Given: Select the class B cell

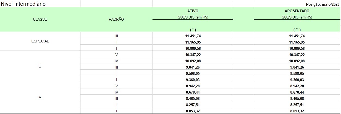Looking at the screenshot, I should click(x=40, y=66).
